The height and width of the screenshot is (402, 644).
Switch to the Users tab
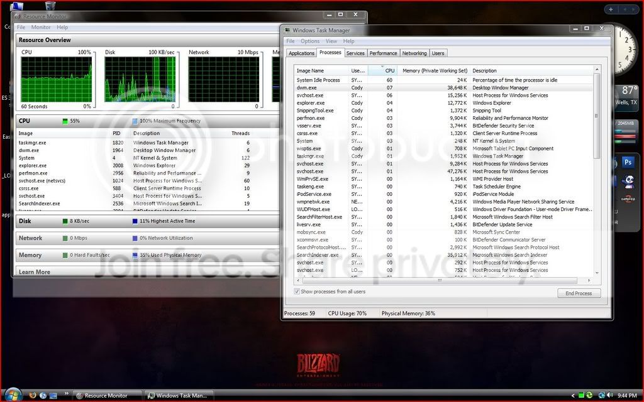tap(438, 53)
